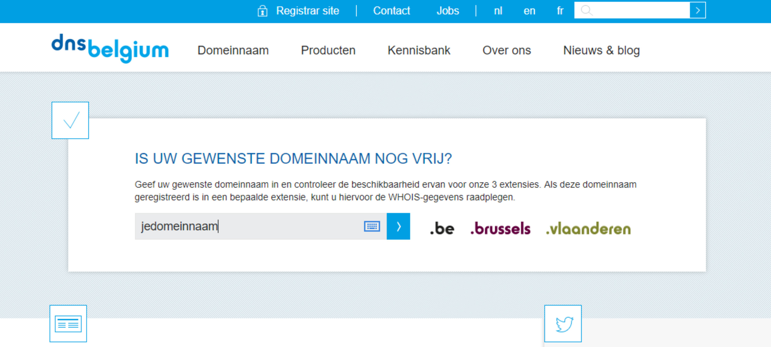Switch language to fr

560,11
